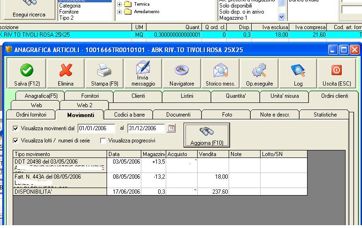
Task: Click the Tipo movimento column header
Action: coord(60,154)
